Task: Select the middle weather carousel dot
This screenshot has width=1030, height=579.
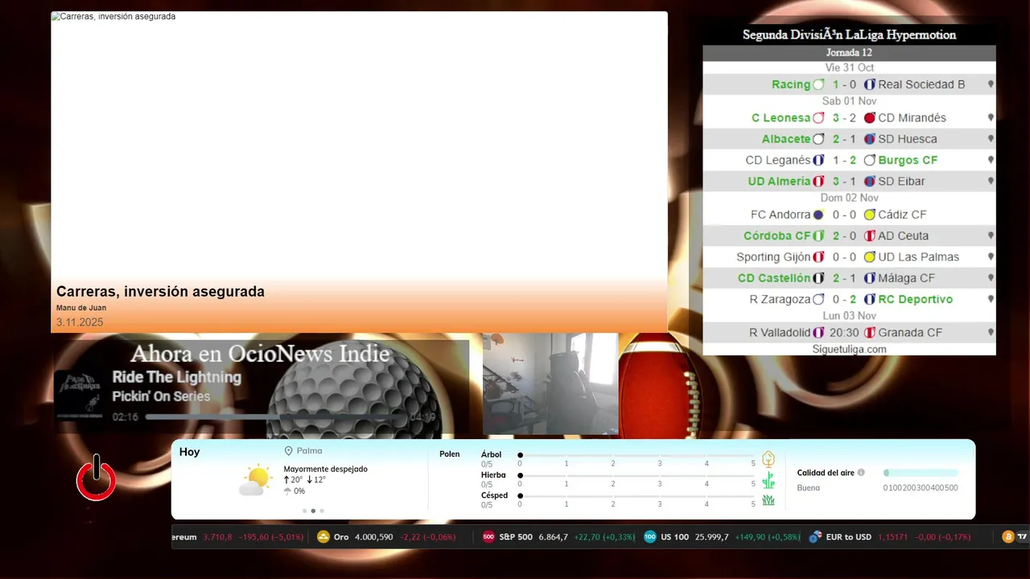Action: pyautogui.click(x=313, y=511)
